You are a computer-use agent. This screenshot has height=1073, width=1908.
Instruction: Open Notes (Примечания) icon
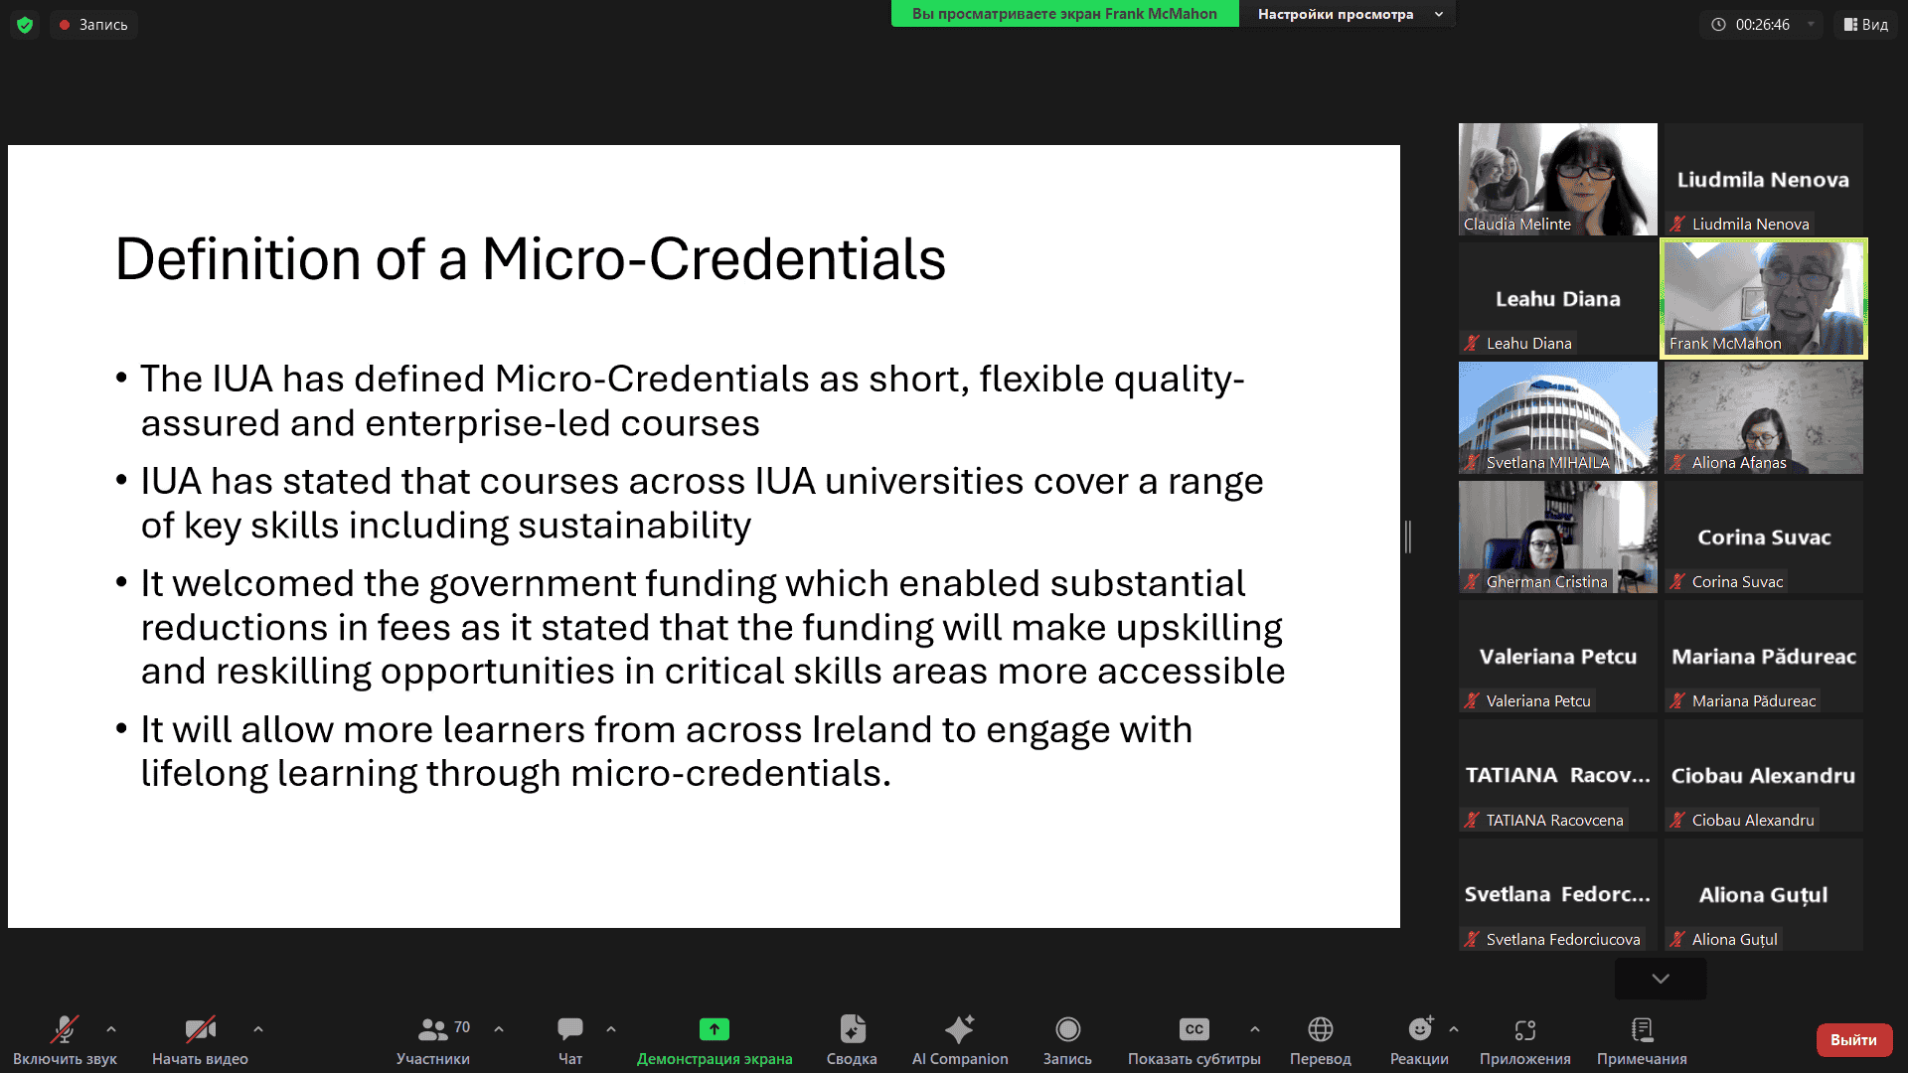[x=1642, y=1029]
